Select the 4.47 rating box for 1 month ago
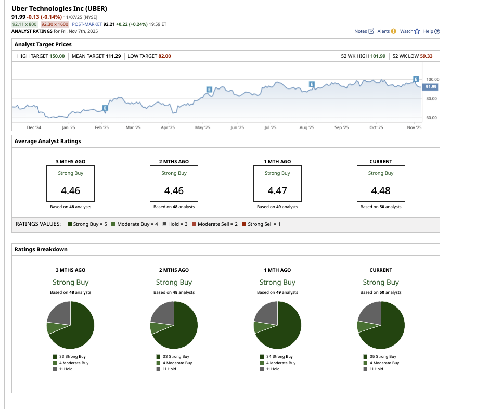Viewport: 489px width, 409px height. 277,184
